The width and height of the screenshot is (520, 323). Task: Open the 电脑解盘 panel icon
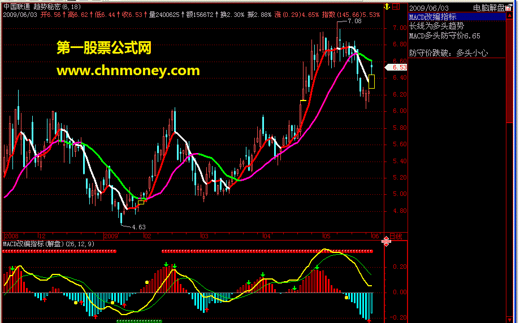tap(508, 7)
